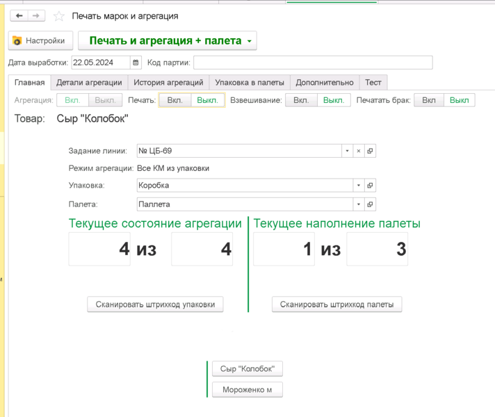This screenshot has width=495, height=417.
Task: Go back with the left arrow button
Action: click(x=19, y=15)
